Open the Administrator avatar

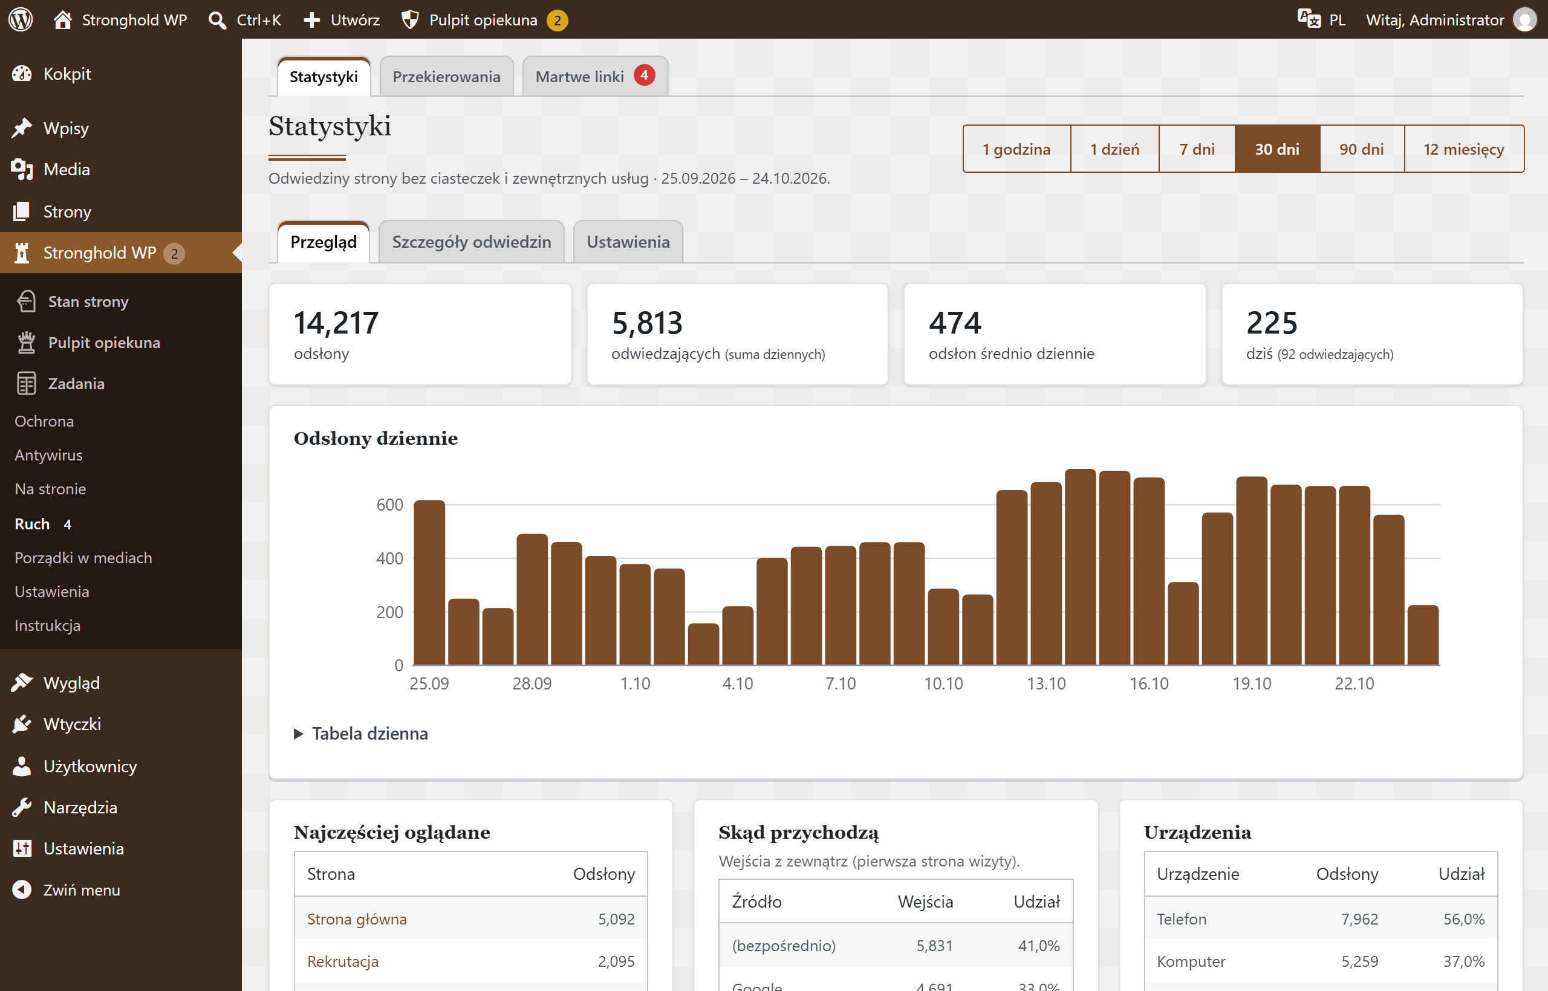[x=1524, y=19]
